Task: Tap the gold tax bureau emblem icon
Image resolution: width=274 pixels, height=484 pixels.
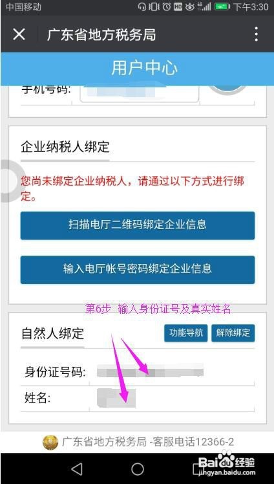Action: pyautogui.click(x=50, y=443)
